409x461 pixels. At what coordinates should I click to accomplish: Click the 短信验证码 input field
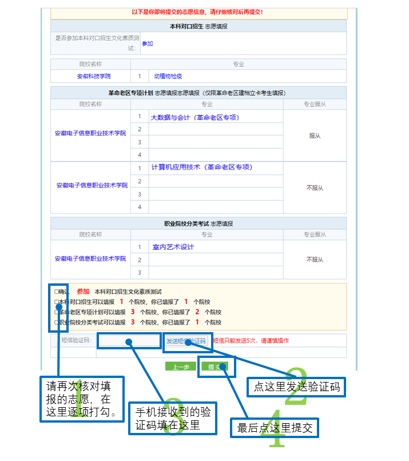click(129, 341)
